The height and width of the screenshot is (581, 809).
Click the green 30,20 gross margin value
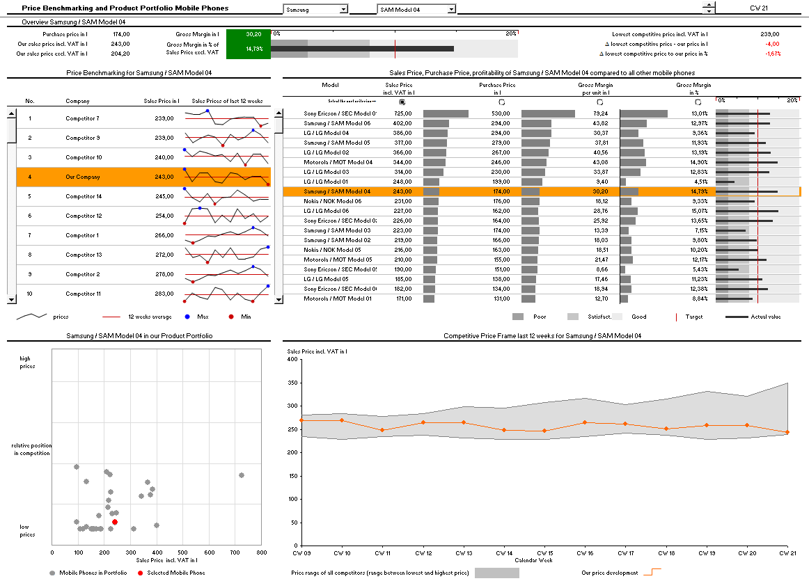tap(253, 34)
